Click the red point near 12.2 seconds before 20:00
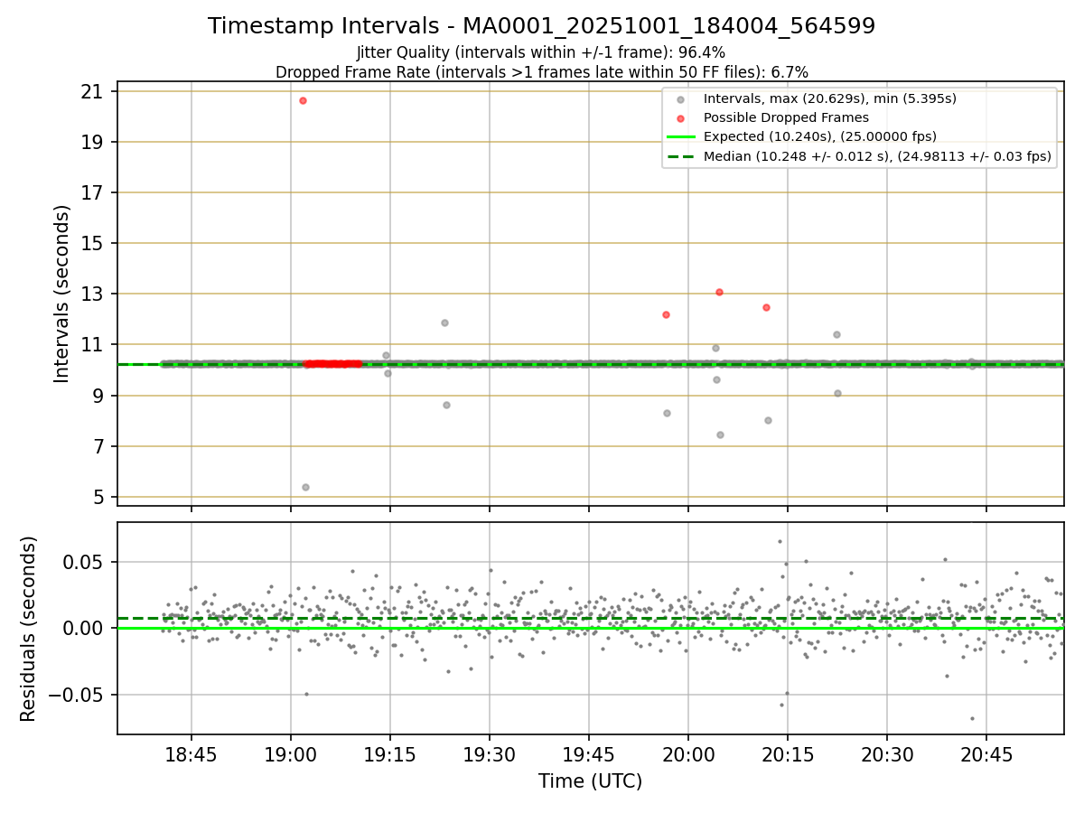Screen dimensions: 1084x813 click(666, 314)
